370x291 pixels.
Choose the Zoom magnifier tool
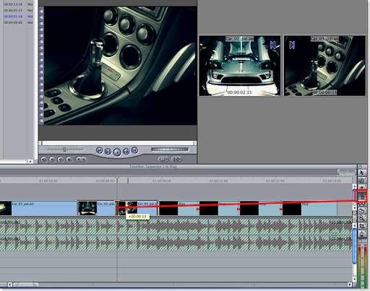[x=361, y=218]
